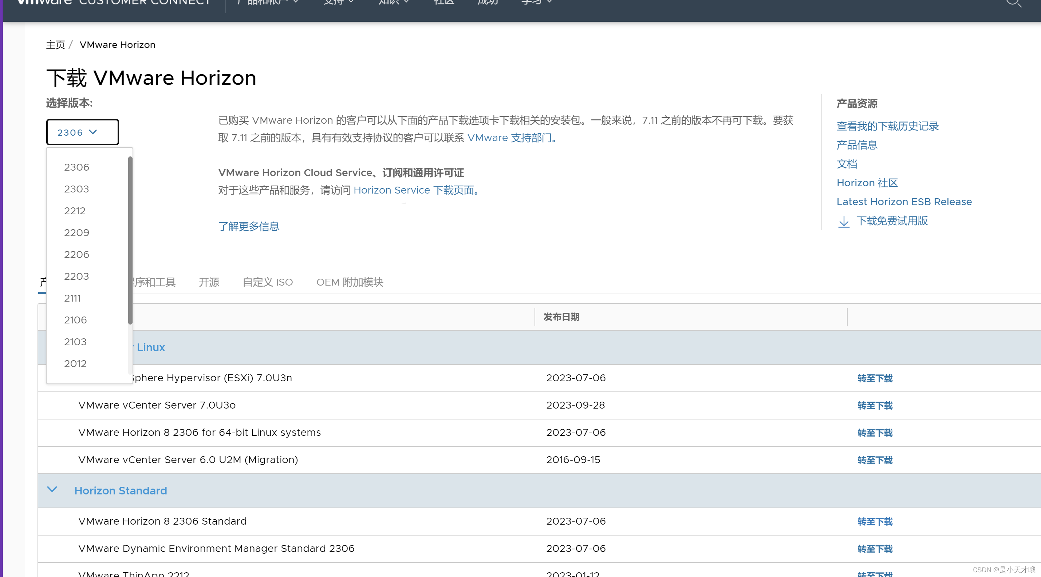Pick version 2012 from the list

(75, 363)
